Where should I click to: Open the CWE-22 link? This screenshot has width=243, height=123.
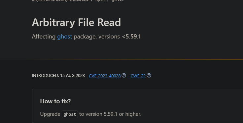click(x=138, y=76)
